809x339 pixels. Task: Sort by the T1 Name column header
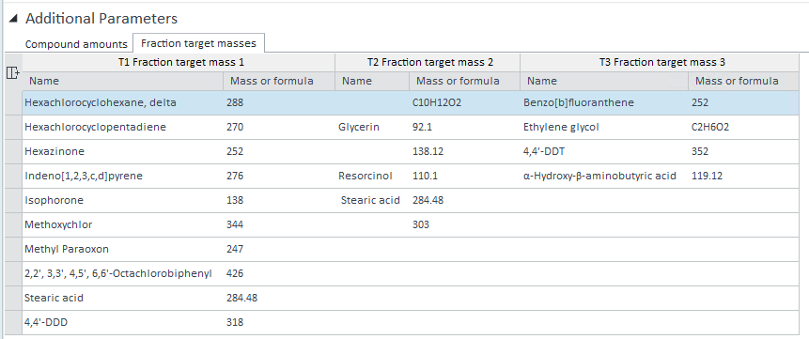[123, 81]
